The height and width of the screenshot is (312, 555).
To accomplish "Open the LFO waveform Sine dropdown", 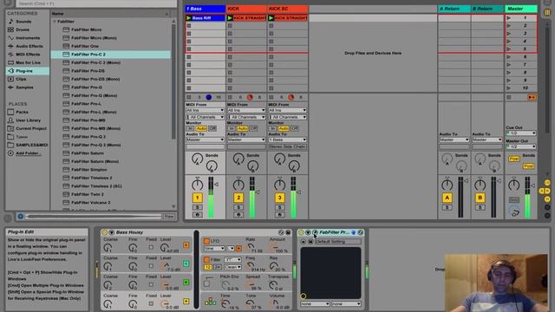I will (x=214, y=249).
